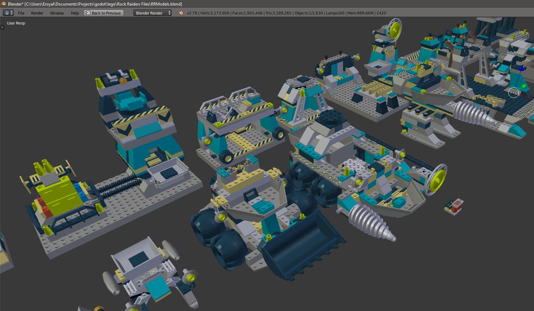
Task: Click the Verts:3,173,909 statistic text
Action: tap(214, 13)
